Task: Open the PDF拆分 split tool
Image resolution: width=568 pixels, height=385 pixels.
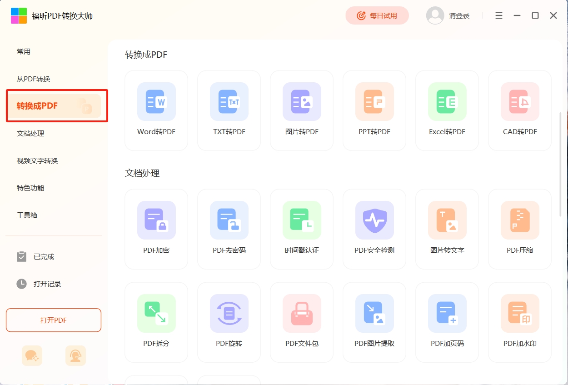Action: [156, 314]
